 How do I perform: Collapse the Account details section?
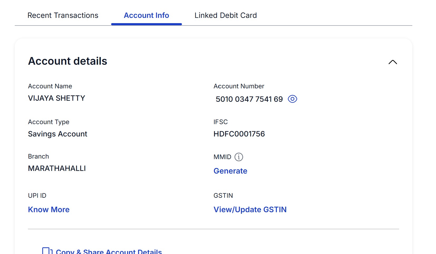[393, 62]
